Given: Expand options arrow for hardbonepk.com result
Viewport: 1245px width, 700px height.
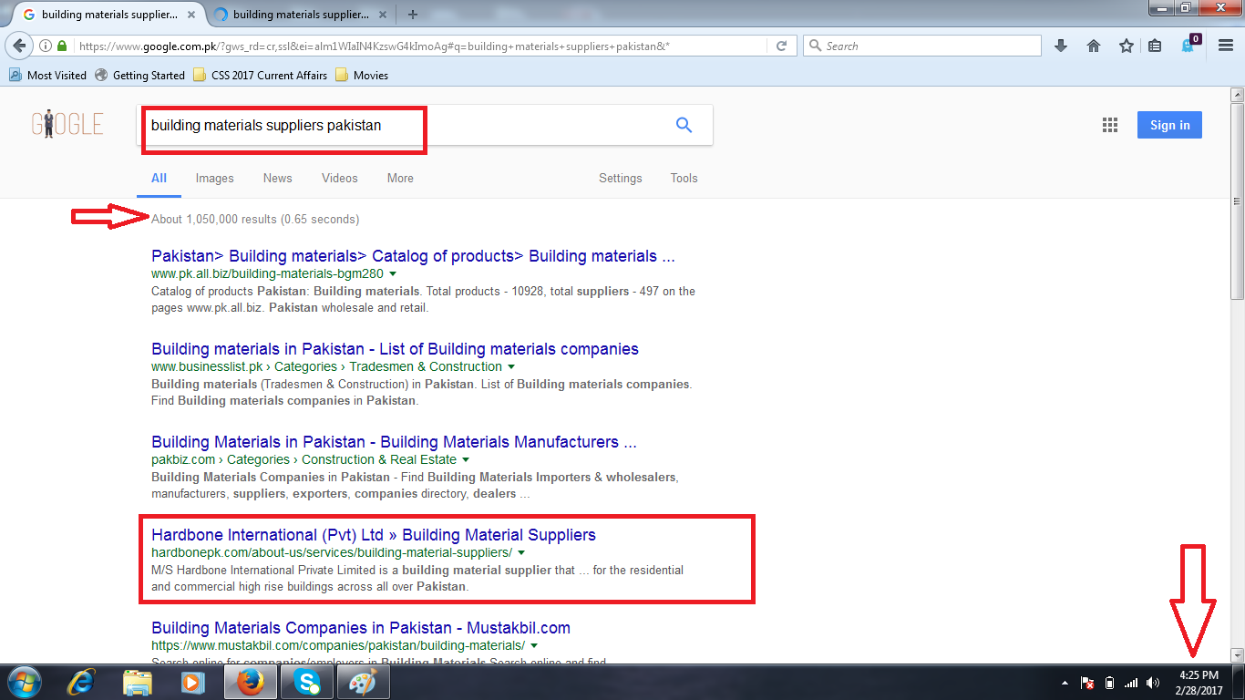Looking at the screenshot, I should point(521,552).
